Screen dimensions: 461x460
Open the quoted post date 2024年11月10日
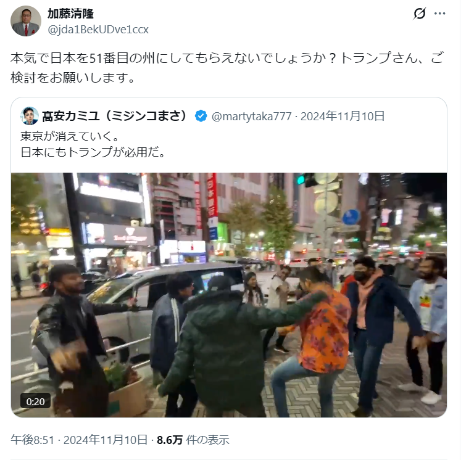[x=343, y=116]
